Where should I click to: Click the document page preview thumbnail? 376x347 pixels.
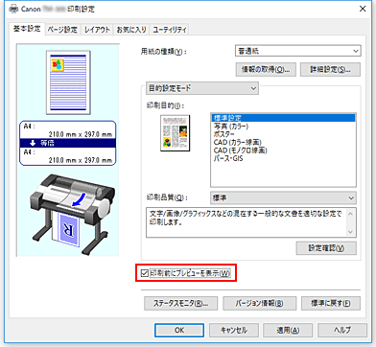pos(68,82)
